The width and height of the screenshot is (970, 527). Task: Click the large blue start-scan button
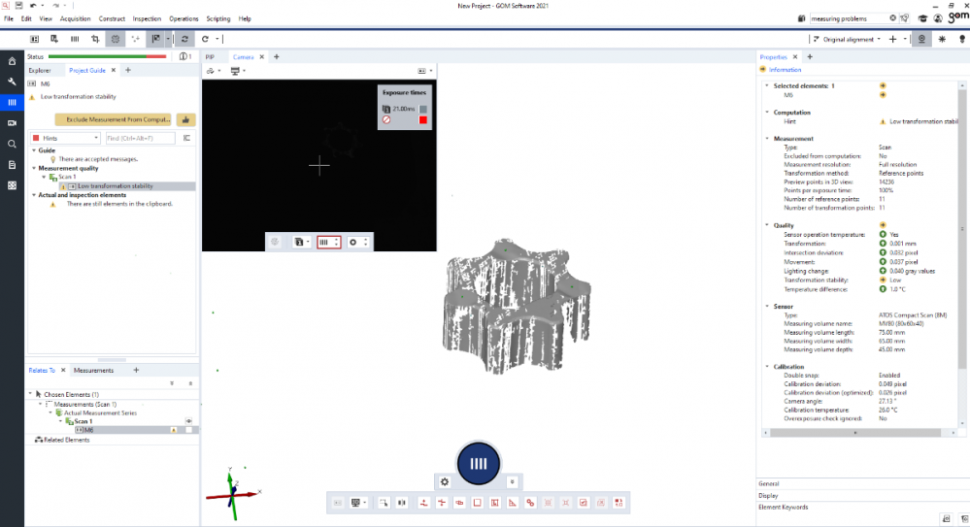[x=478, y=463]
